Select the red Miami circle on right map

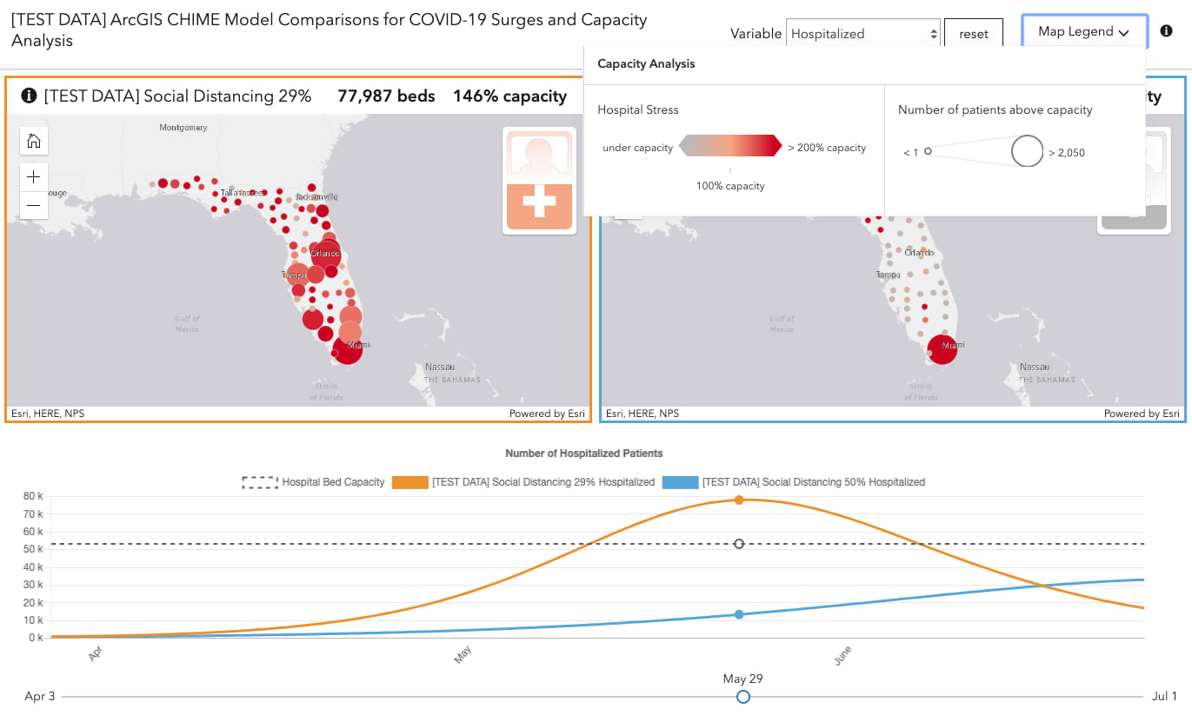click(942, 348)
